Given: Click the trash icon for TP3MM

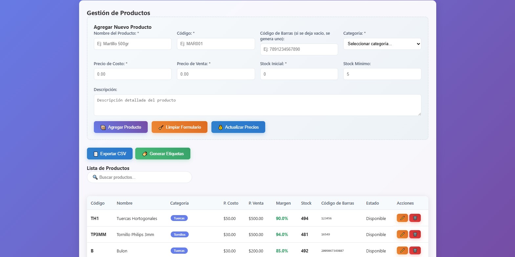Looking at the screenshot, I should (415, 234).
